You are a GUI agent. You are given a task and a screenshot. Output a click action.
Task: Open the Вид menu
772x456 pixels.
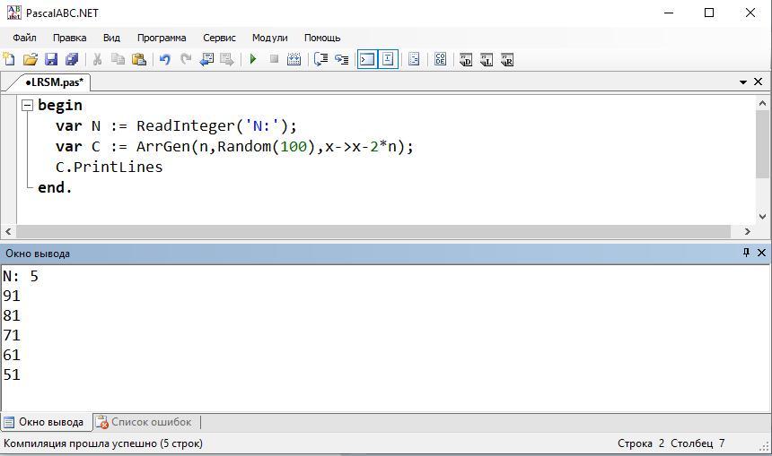(112, 38)
